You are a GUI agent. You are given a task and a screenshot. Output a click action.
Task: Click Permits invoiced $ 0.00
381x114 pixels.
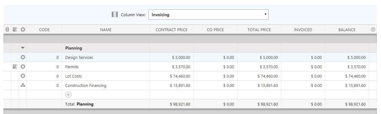tap(316, 67)
